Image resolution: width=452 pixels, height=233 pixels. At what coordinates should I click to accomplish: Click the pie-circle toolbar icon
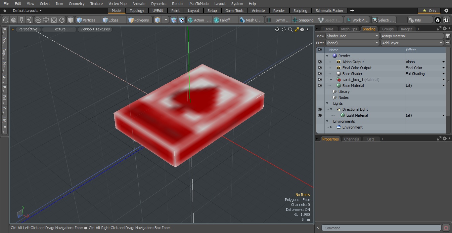[62, 20]
